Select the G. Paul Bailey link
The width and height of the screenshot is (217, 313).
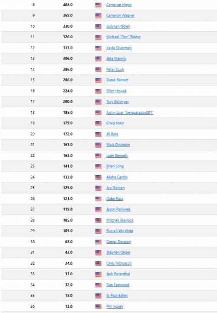117,296
